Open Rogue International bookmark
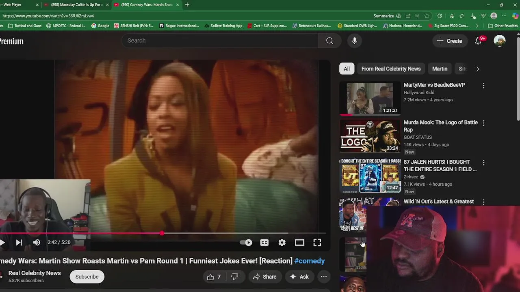The image size is (520, 292). point(179,26)
